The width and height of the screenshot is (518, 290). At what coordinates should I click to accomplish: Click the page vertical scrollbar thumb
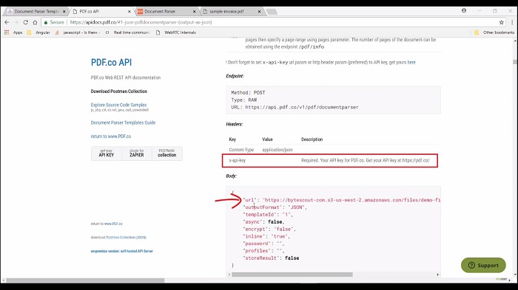pyautogui.click(x=515, y=62)
